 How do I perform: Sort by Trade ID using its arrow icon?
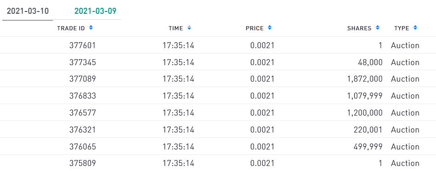(x=91, y=28)
